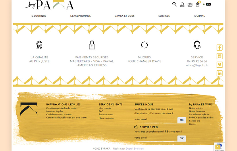Open Conditions de publication des avis clients
237x151 pixels.
67,118
